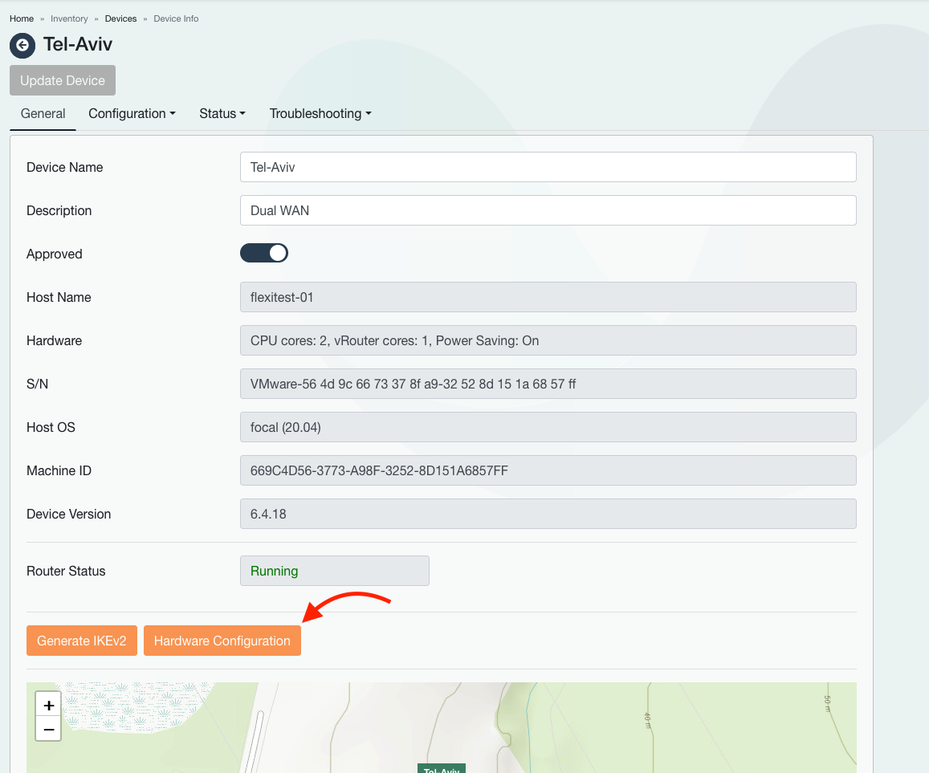This screenshot has height=773, width=929.
Task: Select the Host Name field
Action: tap(548, 297)
